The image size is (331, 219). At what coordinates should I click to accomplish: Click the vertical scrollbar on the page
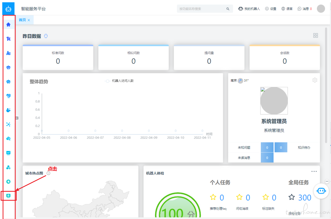[326, 85]
